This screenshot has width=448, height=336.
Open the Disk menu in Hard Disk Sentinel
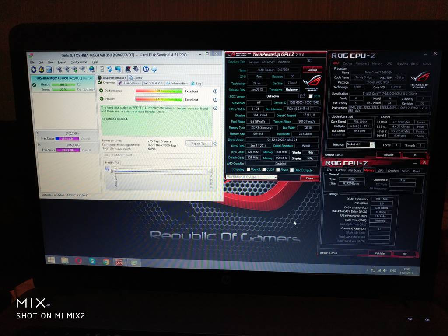[41, 62]
